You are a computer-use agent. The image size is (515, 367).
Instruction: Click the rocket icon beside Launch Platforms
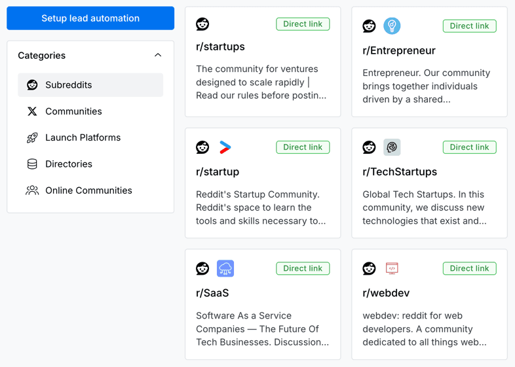coord(32,138)
